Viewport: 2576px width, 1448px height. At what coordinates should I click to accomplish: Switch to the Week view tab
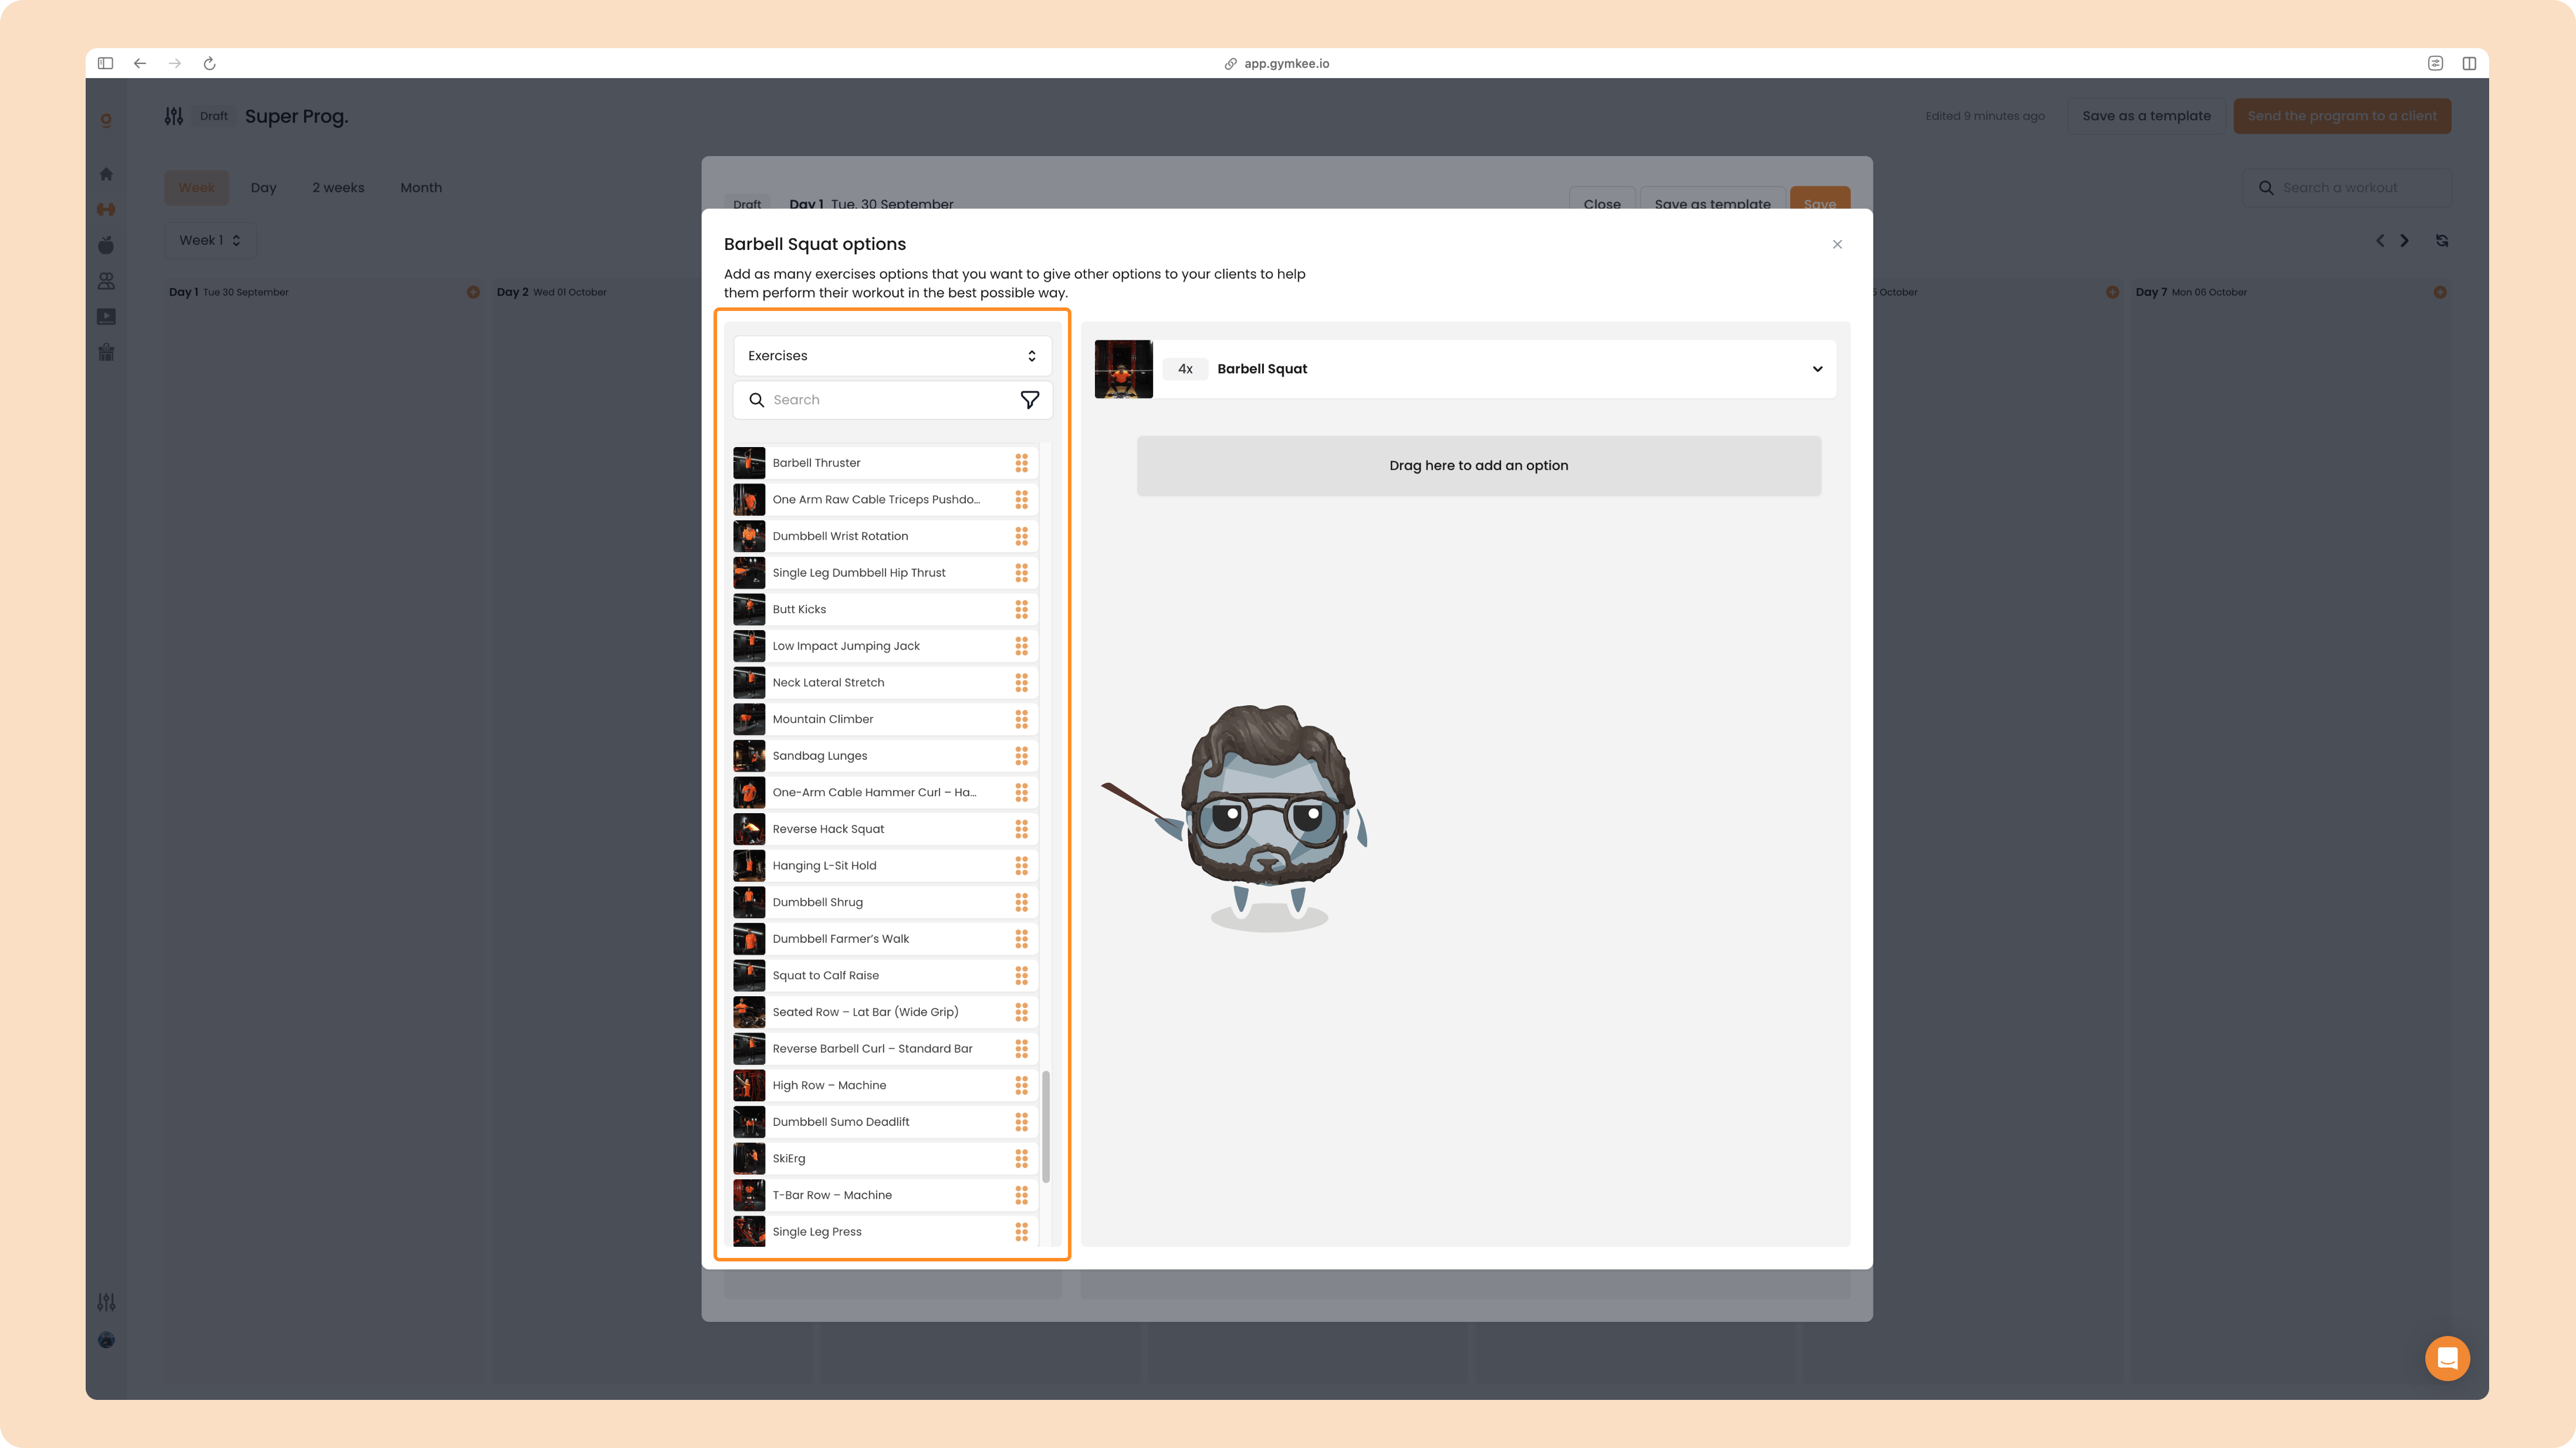[197, 188]
